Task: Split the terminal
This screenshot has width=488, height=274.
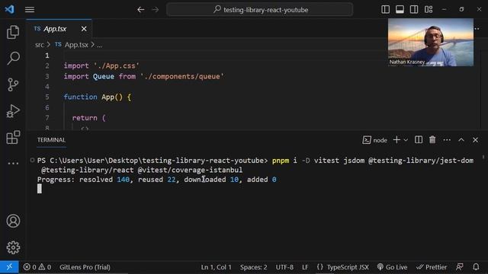Action: pos(419,140)
